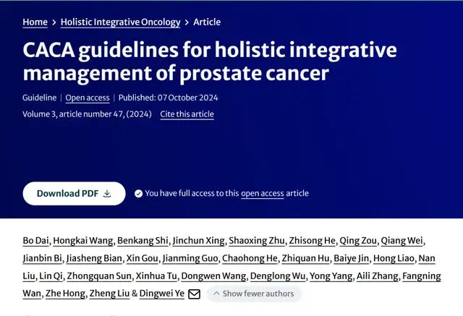Open author Bo Dai's details

click(35, 241)
